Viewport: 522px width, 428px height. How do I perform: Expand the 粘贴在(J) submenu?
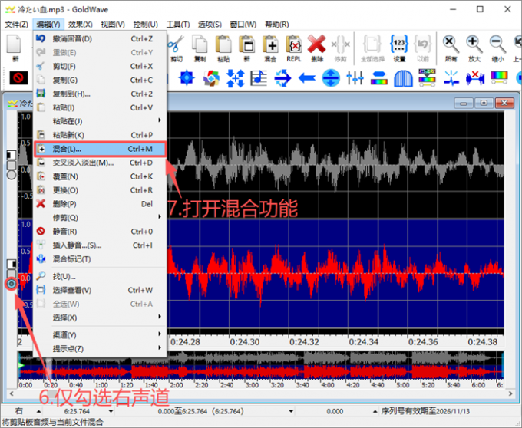coord(100,121)
